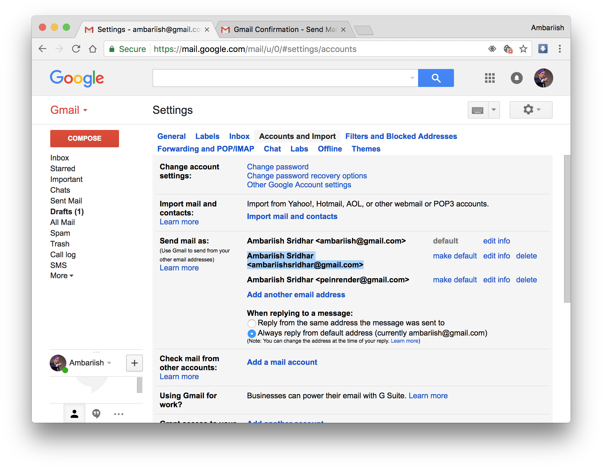Open the notifications bell icon
The image size is (602, 467).
click(516, 78)
